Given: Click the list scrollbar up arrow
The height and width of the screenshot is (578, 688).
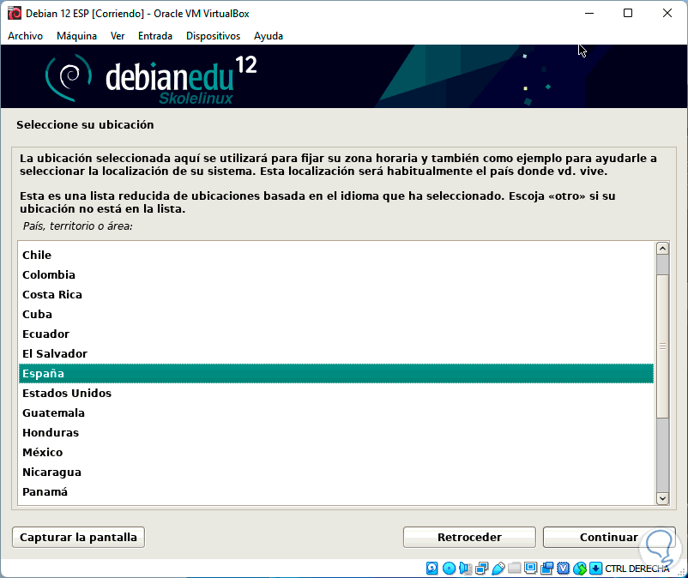Looking at the screenshot, I should [662, 249].
